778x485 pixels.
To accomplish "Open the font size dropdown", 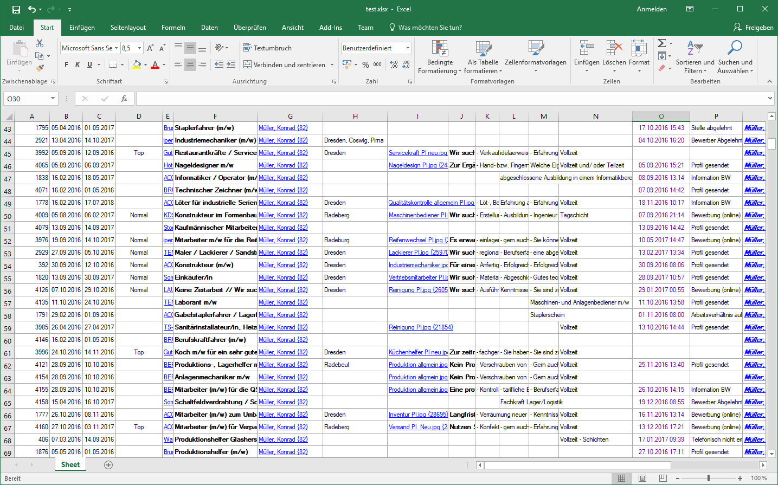I will (139, 48).
